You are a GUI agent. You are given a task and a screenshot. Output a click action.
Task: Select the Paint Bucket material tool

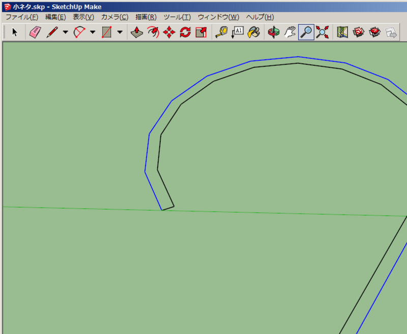(253, 32)
